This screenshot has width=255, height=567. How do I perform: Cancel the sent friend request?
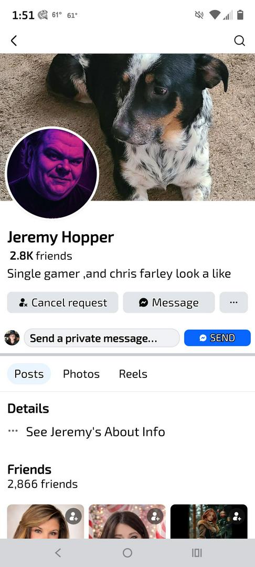[62, 302]
